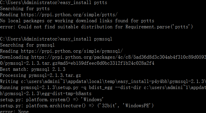Click Requirement.parse('pytts') text

159,27
